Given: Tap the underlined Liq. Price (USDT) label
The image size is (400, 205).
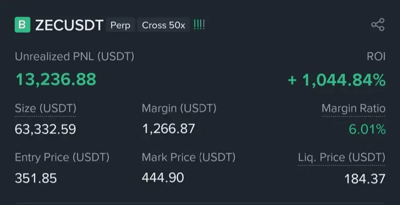Looking at the screenshot, I should (x=342, y=158).
